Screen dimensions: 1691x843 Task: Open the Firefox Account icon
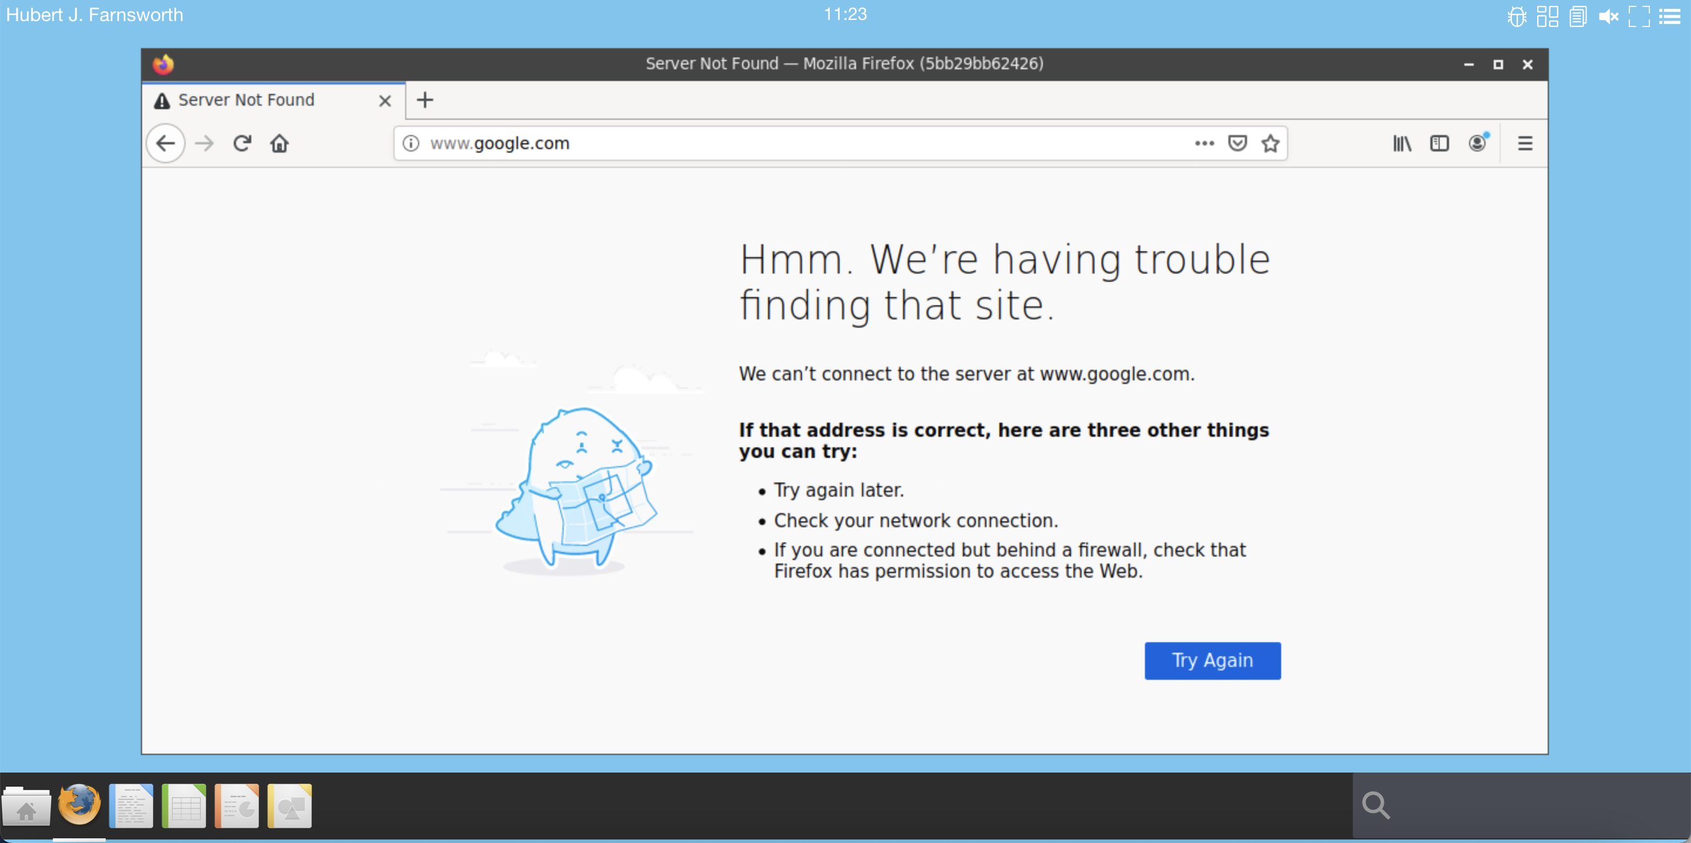tap(1478, 143)
